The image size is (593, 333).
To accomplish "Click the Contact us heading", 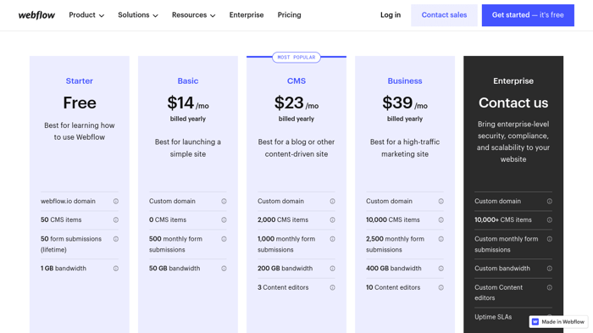I will pos(513,103).
